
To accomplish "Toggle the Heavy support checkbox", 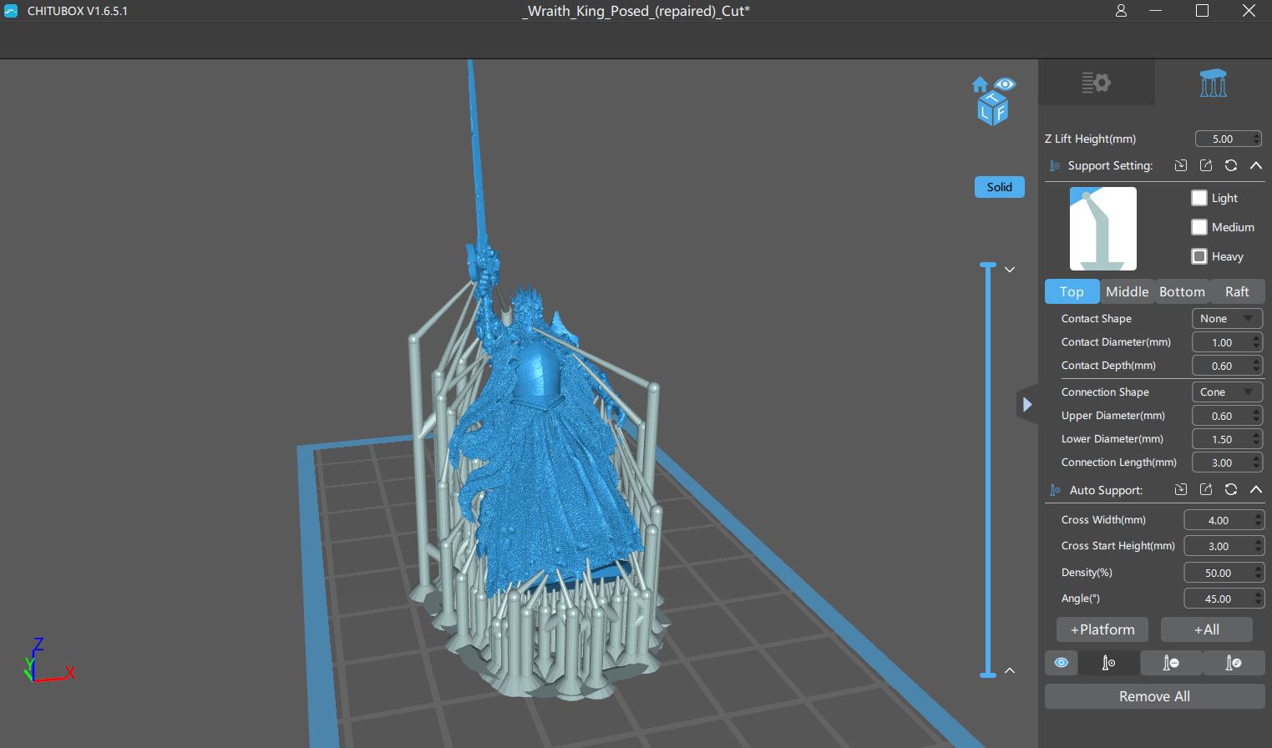I will (x=1199, y=256).
